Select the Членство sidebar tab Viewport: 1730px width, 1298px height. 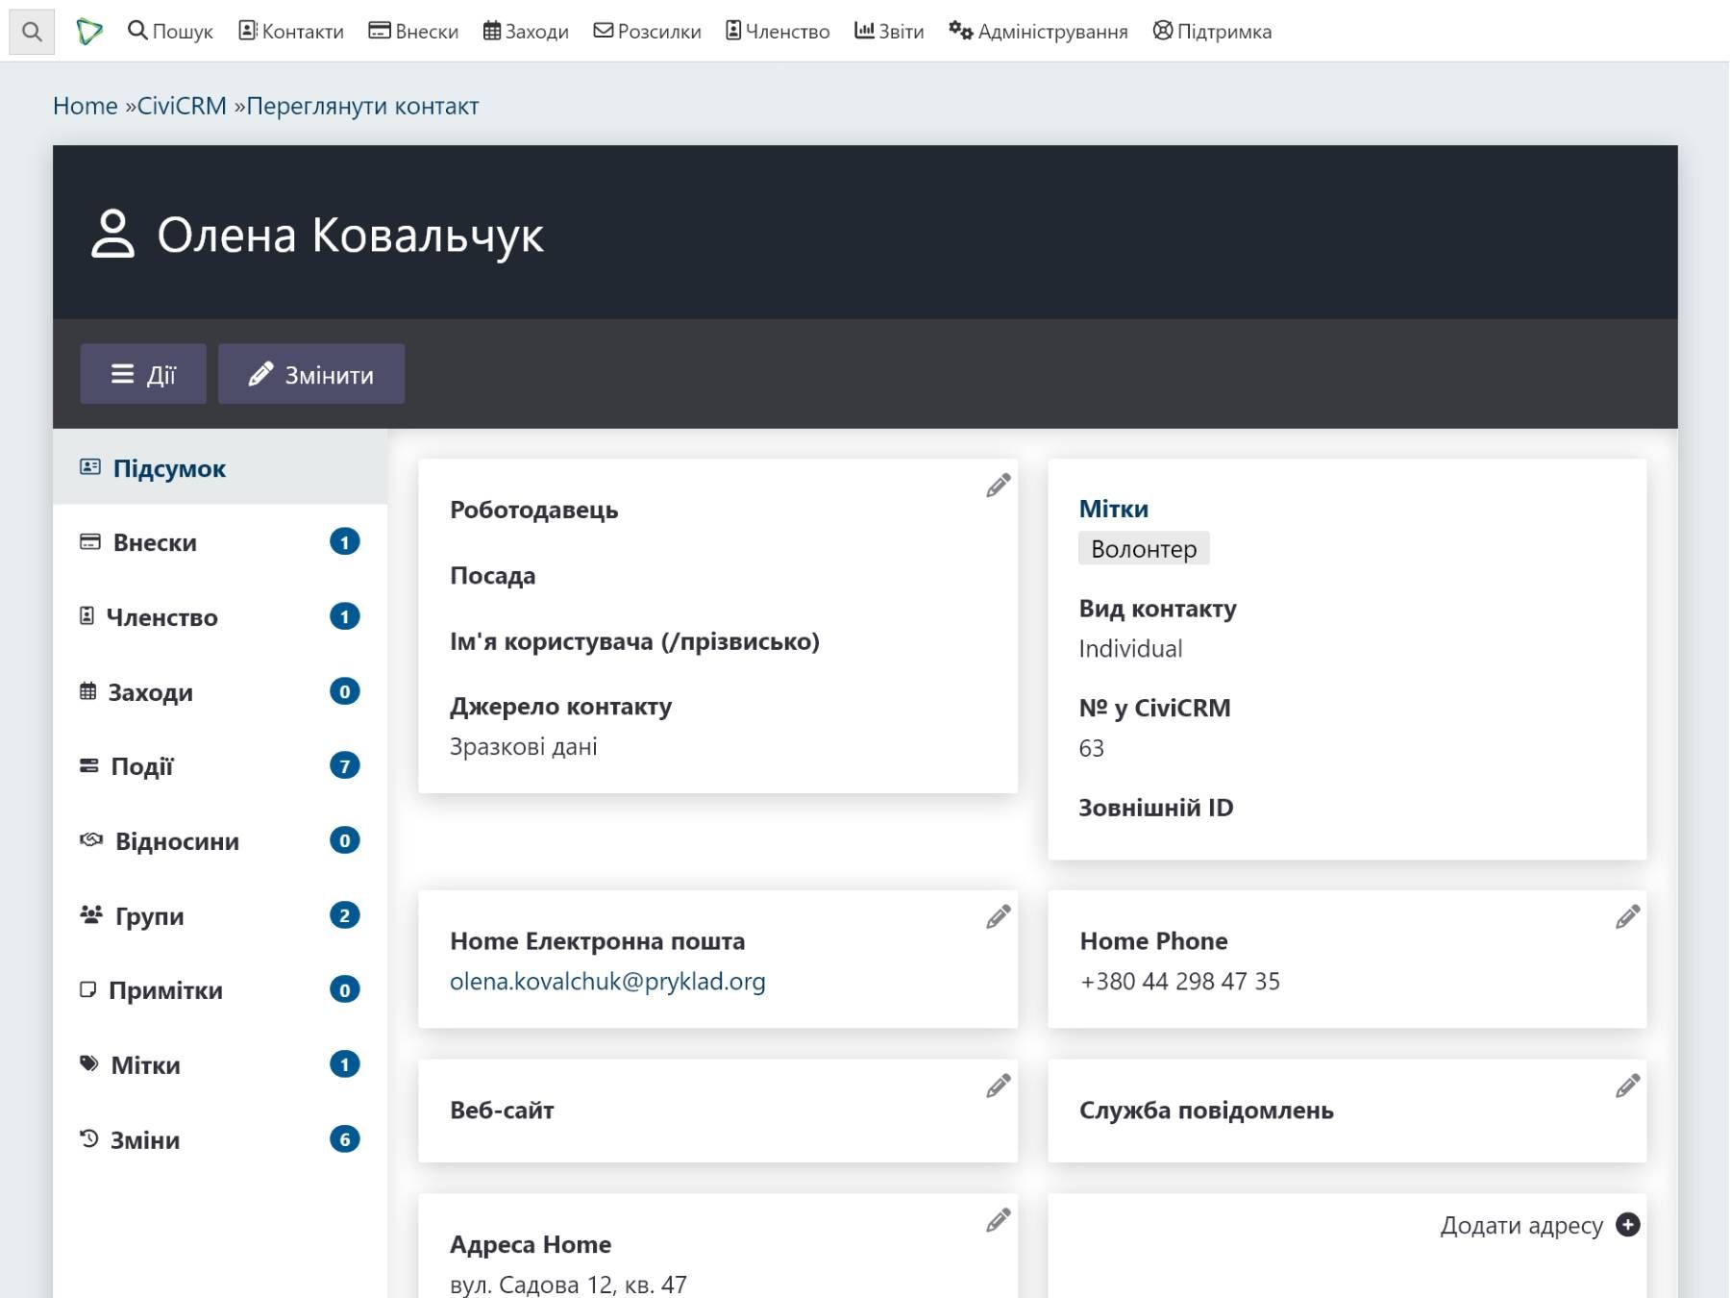pyautogui.click(x=220, y=617)
